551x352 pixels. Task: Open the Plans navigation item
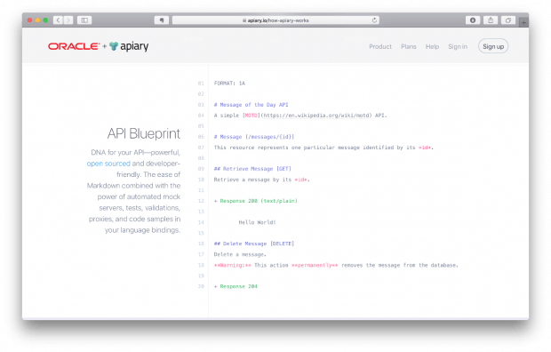pos(408,46)
